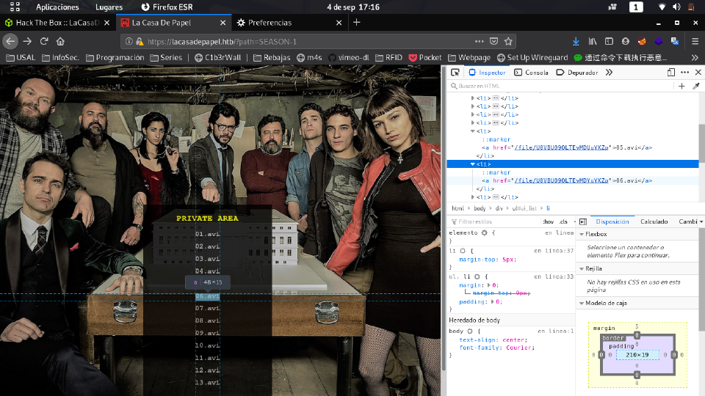Screen dimensions: 705x396
Task: Open the 04.avi file link
Action: (x=207, y=271)
